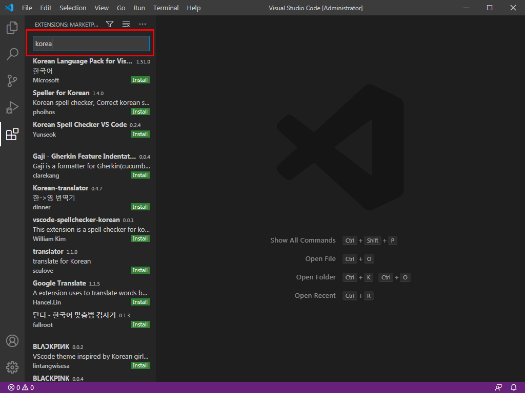Click publisher name Hancel.Lin

click(x=47, y=303)
